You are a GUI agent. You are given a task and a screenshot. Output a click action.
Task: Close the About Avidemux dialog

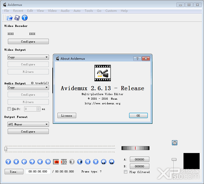pyautogui.click(x=146, y=58)
